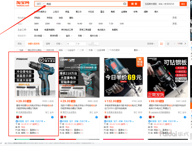Enable the 公益宝贝 checkbox

tap(66, 50)
